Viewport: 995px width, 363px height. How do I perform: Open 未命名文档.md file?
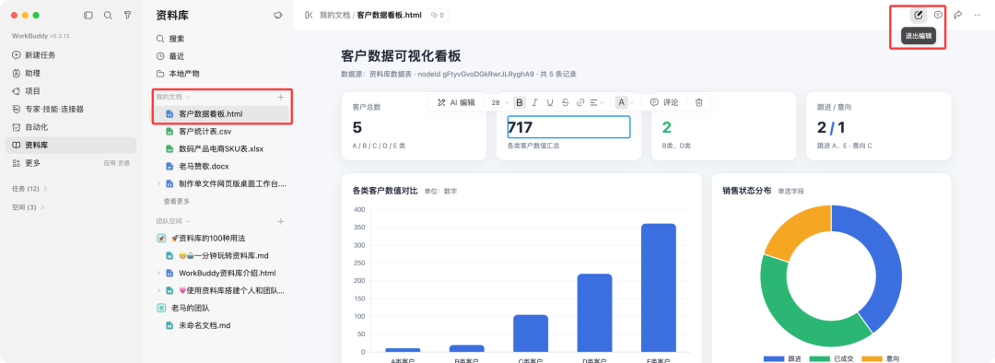click(x=219, y=325)
